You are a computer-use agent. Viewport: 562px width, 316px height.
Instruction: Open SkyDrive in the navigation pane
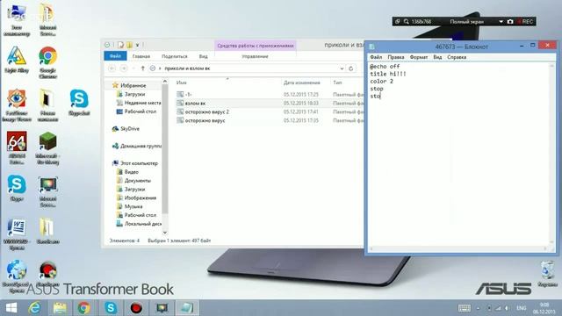(130, 129)
